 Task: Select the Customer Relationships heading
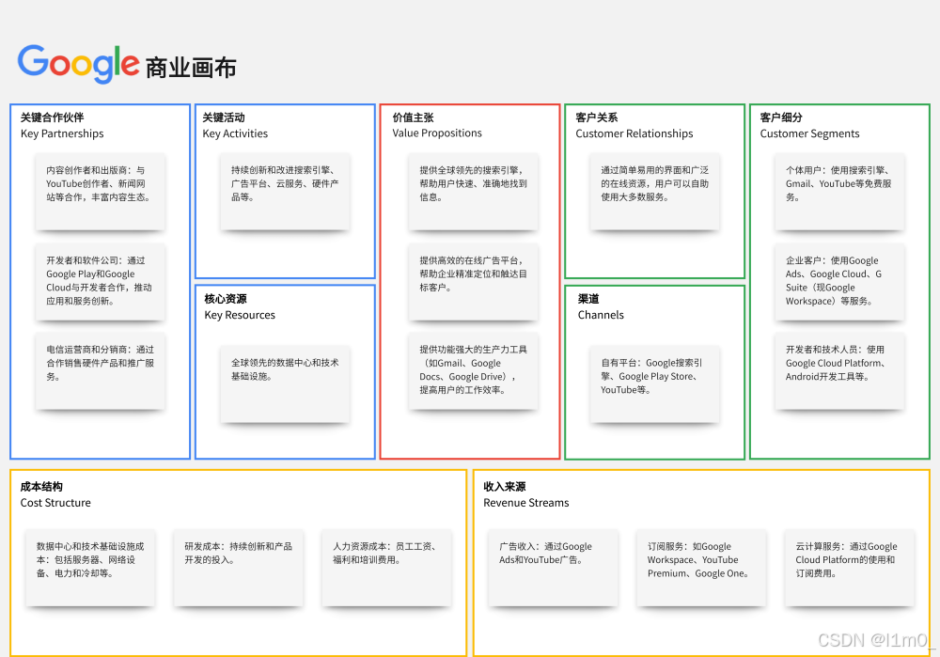point(634,133)
